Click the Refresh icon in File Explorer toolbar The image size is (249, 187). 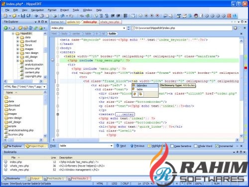[x=30, y=28]
